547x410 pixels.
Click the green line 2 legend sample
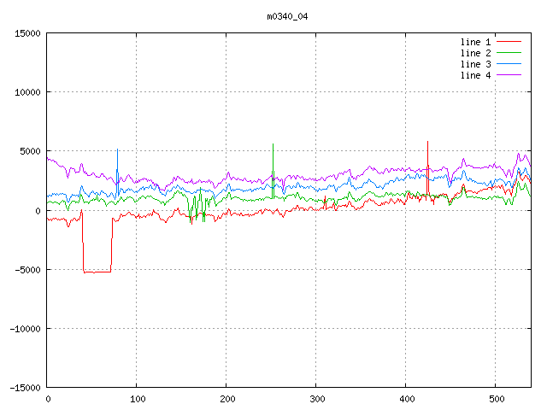pyautogui.click(x=509, y=53)
